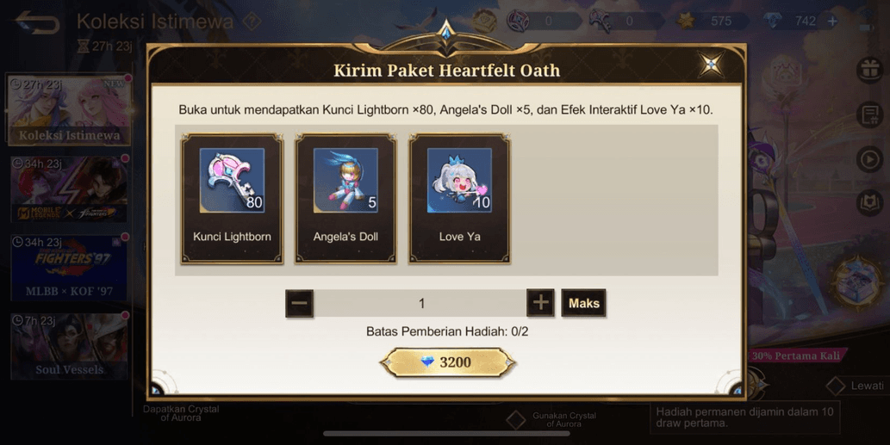This screenshot has width=890, height=445.
Task: Open the Soul Vessels event tab
Action: point(69,346)
